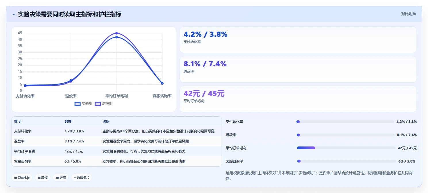428x193 pixels.
Task: Click the 8.1% / 7.4% value beside progress bar
Action: point(406,135)
